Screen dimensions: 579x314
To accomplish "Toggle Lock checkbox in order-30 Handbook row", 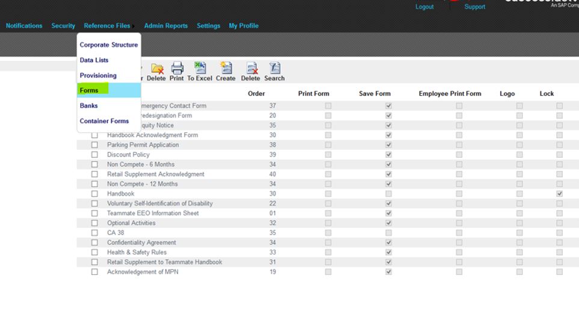I will [x=559, y=194].
